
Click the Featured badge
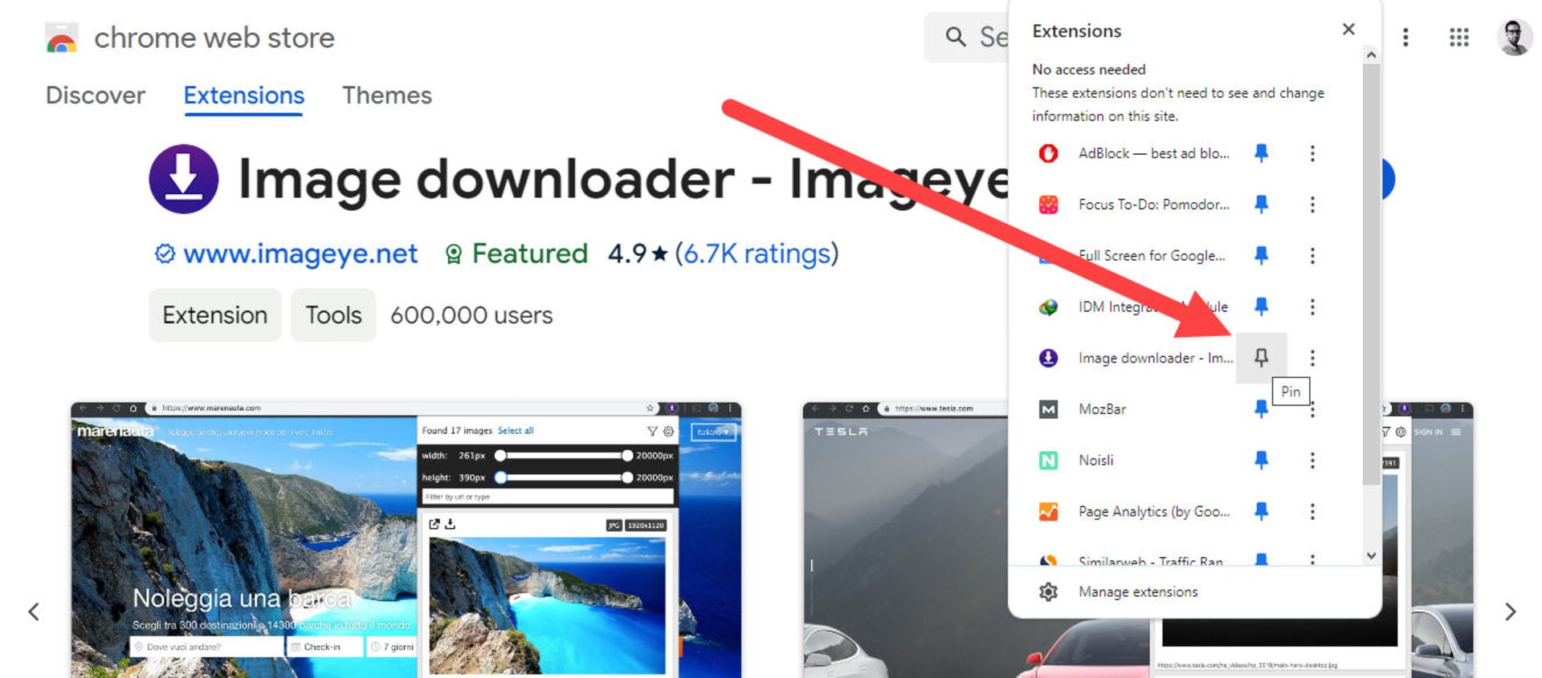(x=516, y=254)
